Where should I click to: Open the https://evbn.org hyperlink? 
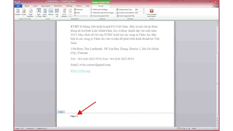click(x=80, y=71)
